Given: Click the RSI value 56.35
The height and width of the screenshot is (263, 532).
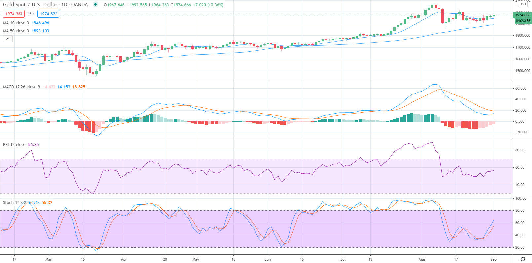Looking at the screenshot, I should (x=33, y=145).
